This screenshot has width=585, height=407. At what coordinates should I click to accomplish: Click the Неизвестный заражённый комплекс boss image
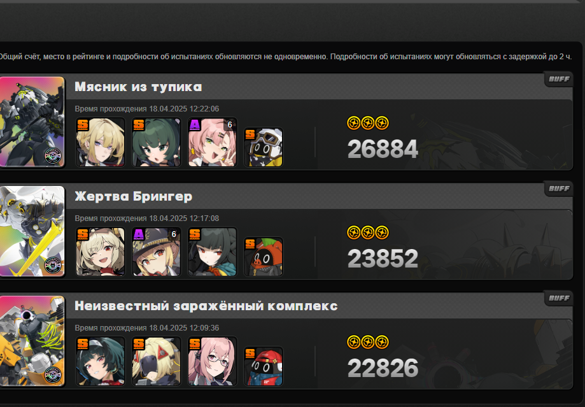coord(32,341)
